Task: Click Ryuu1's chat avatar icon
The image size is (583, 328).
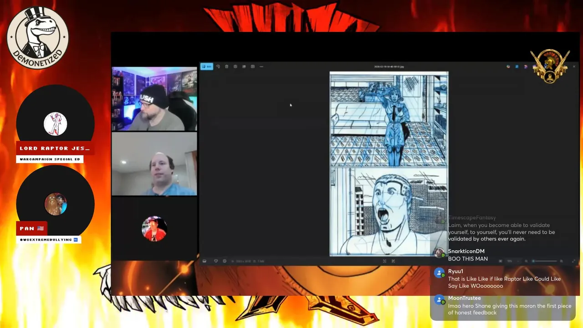Action: (x=439, y=273)
